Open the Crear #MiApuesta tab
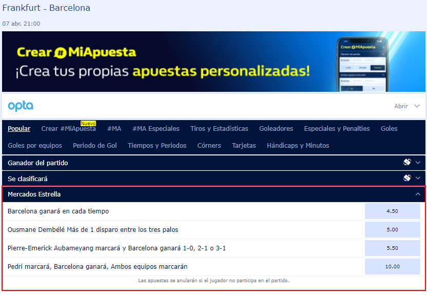427x295 pixels. point(68,128)
